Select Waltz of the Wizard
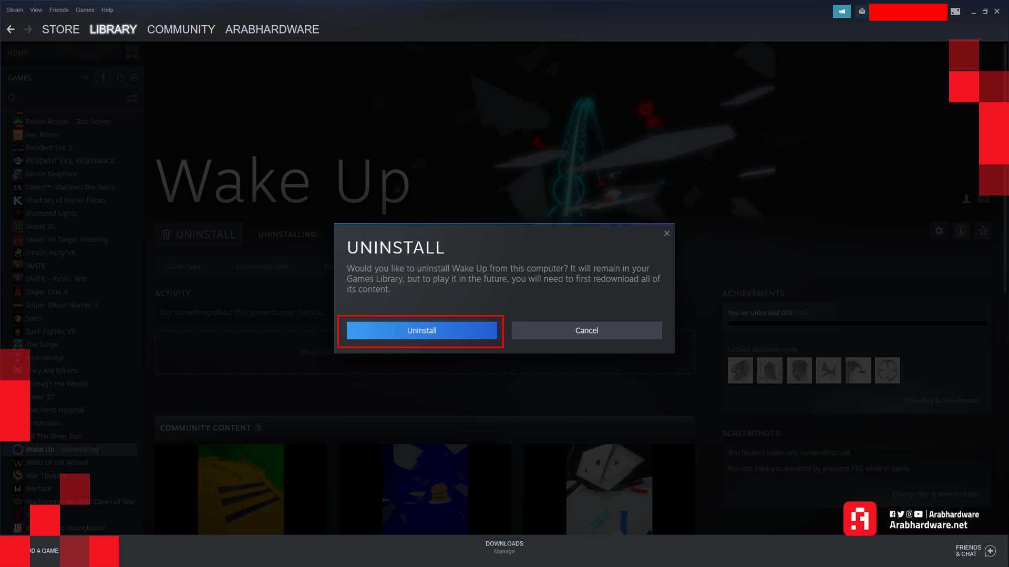Viewport: 1009px width, 567px height. [56, 463]
